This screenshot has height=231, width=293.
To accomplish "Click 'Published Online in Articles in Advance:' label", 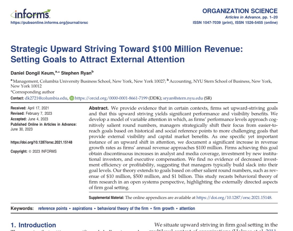I will (x=44, y=124).
